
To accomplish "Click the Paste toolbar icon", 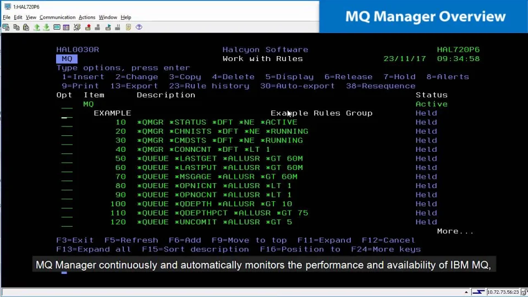I will click(26, 28).
